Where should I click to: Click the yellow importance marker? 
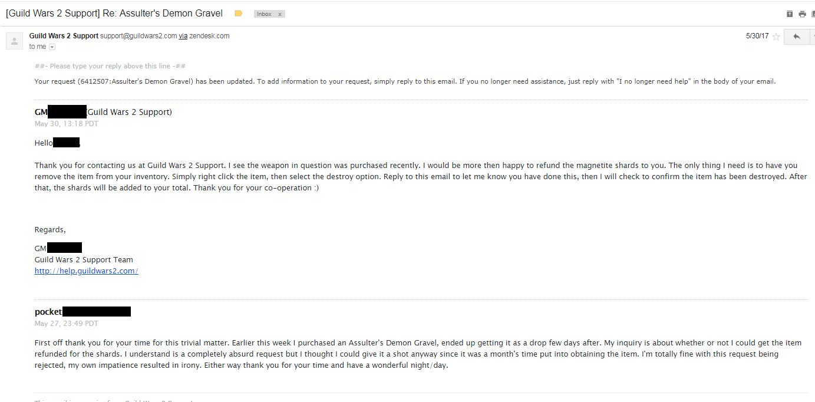pos(238,14)
